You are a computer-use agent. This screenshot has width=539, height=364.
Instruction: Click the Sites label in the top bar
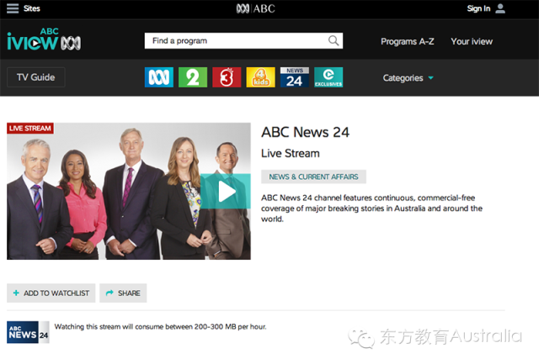[x=32, y=8]
